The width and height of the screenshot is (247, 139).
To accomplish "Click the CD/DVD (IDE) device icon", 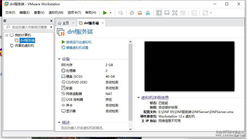I will pos(63,82).
